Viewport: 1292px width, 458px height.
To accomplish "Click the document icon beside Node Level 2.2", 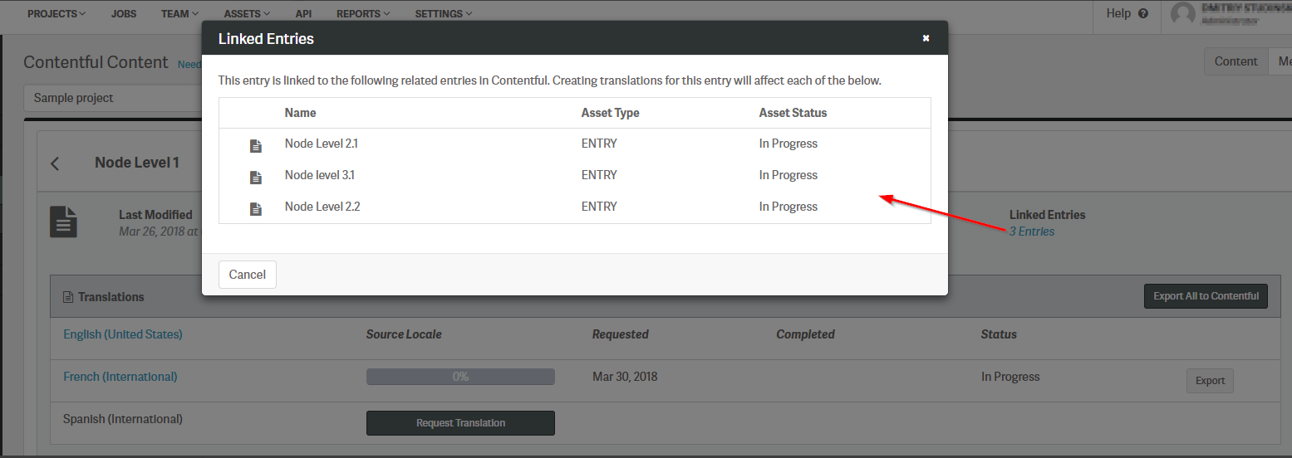I will tap(256, 209).
